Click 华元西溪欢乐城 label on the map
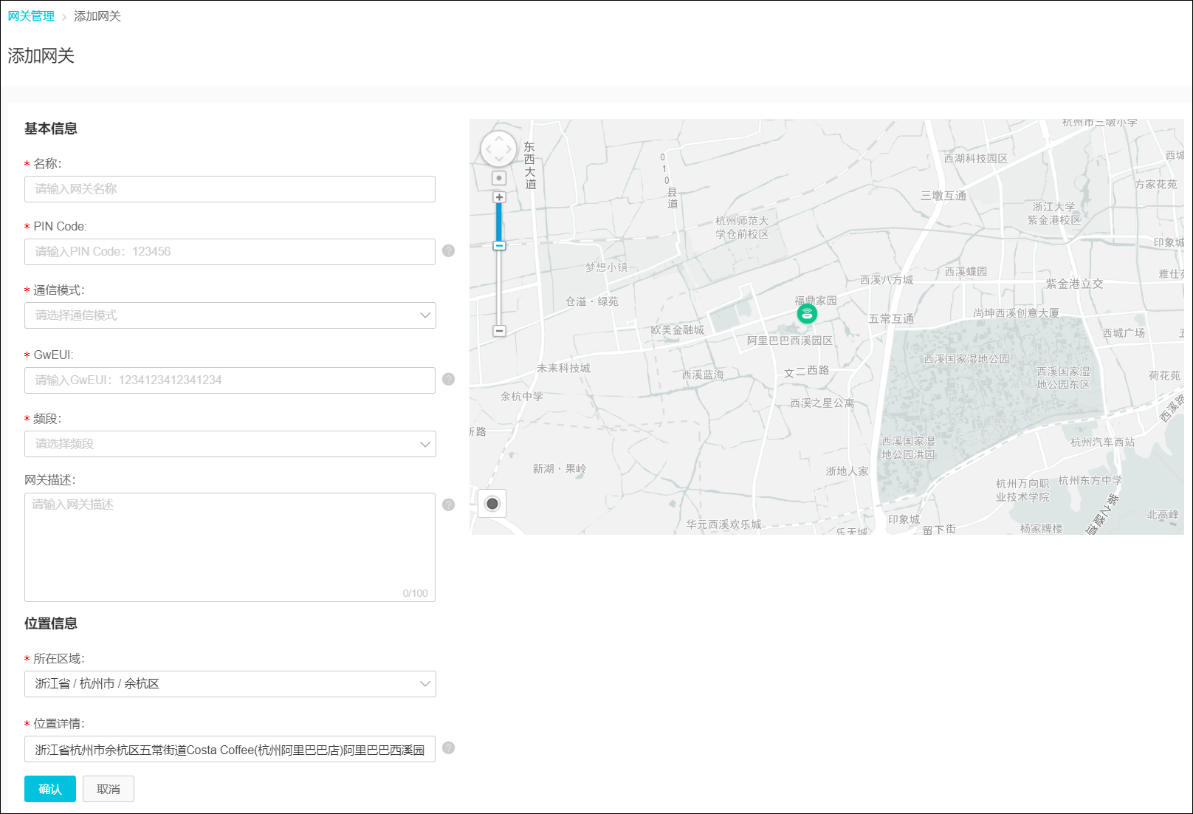1193x814 pixels. pos(723,524)
